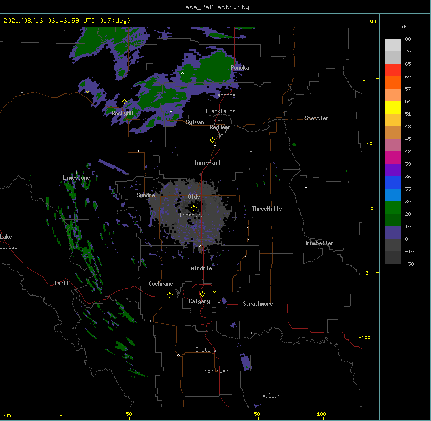Click the RockyMH label
The image size is (431, 421).
122,113
